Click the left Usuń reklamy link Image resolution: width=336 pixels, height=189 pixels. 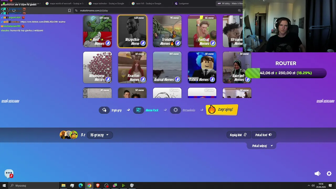point(10,101)
